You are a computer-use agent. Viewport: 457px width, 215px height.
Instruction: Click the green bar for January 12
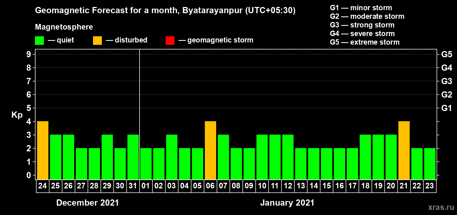click(x=288, y=157)
